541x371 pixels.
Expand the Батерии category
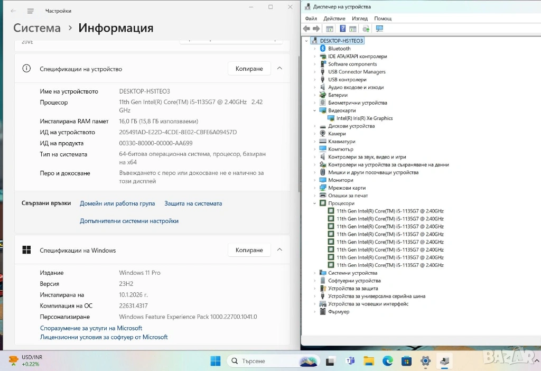click(315, 95)
